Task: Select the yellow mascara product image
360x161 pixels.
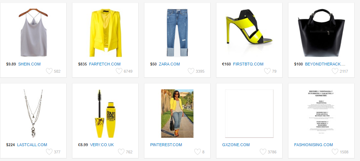Action: tap(105, 114)
